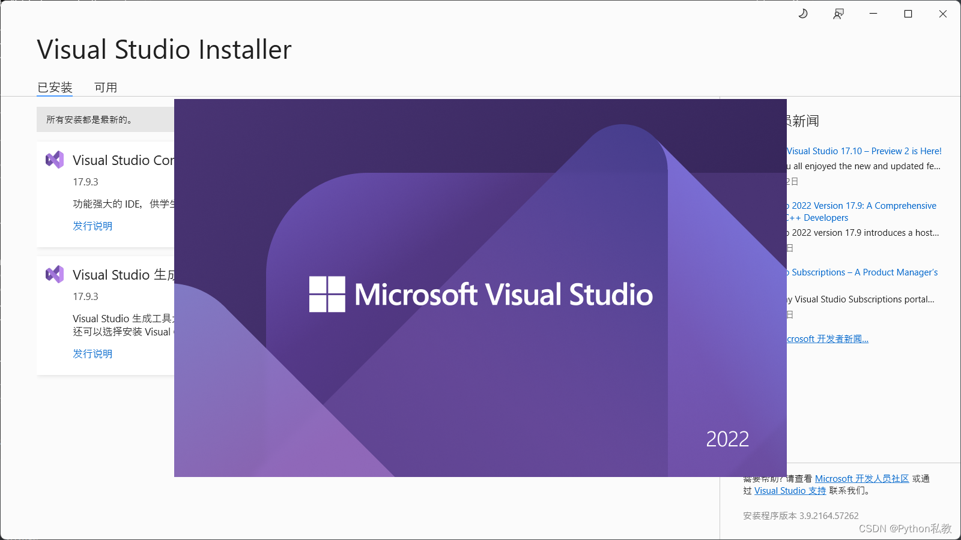Close the Visual Studio Installer window

[943, 14]
